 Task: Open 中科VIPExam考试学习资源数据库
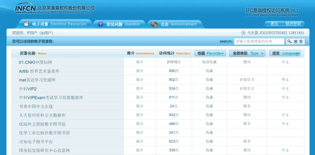click(51, 98)
